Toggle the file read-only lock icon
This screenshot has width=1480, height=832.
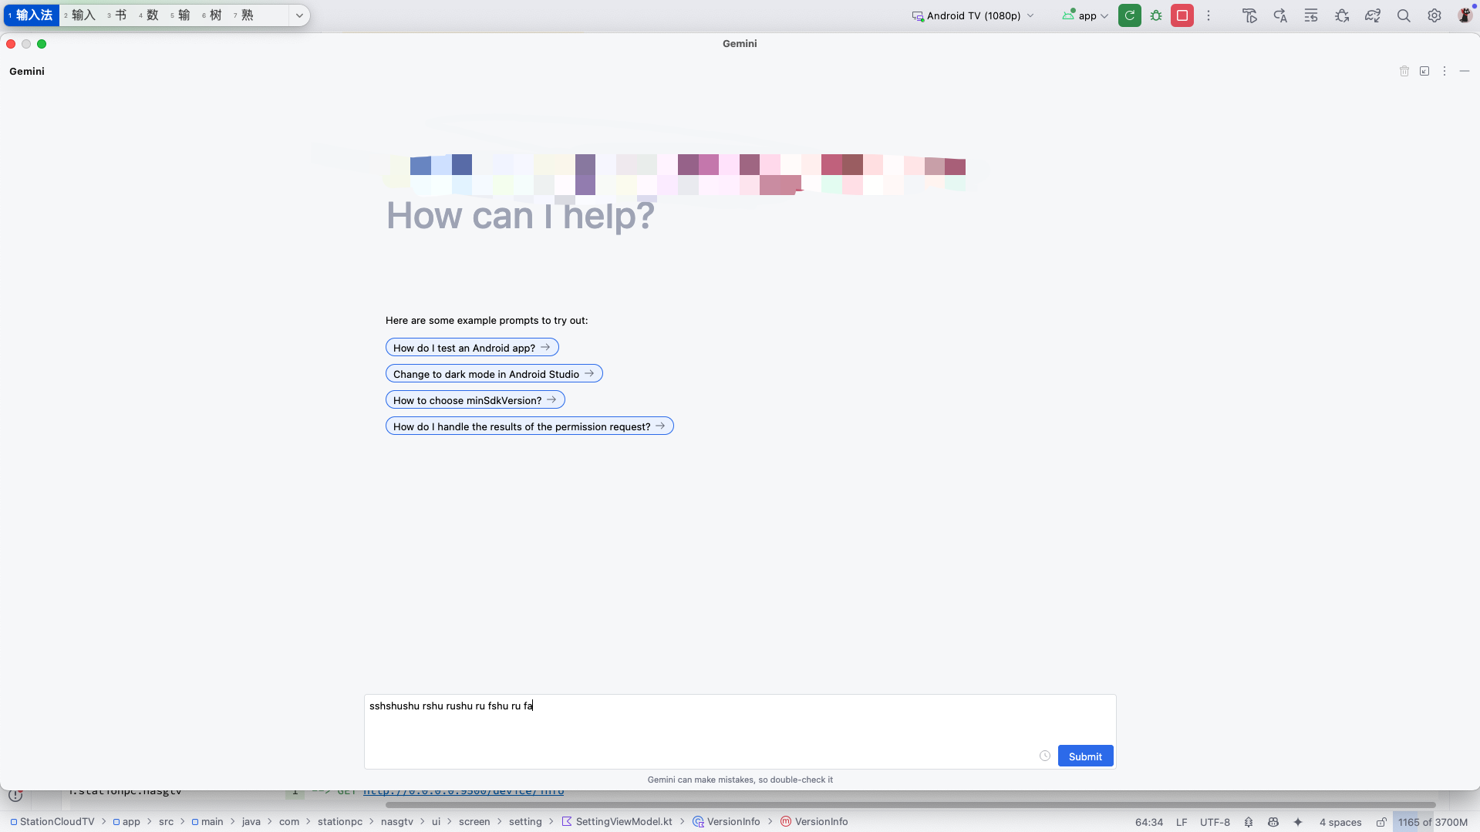point(1381,822)
